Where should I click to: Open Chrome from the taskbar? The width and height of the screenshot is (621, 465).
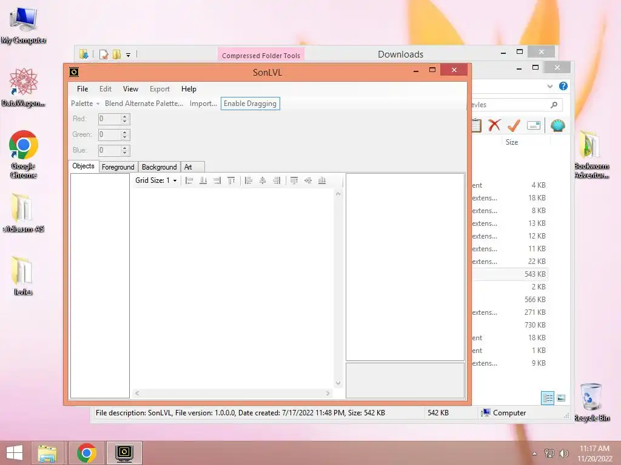[x=86, y=453]
